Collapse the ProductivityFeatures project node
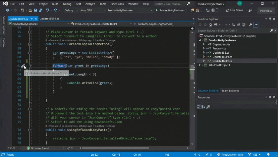Viewport: 278px width, 157px height. (x=200, y=40)
